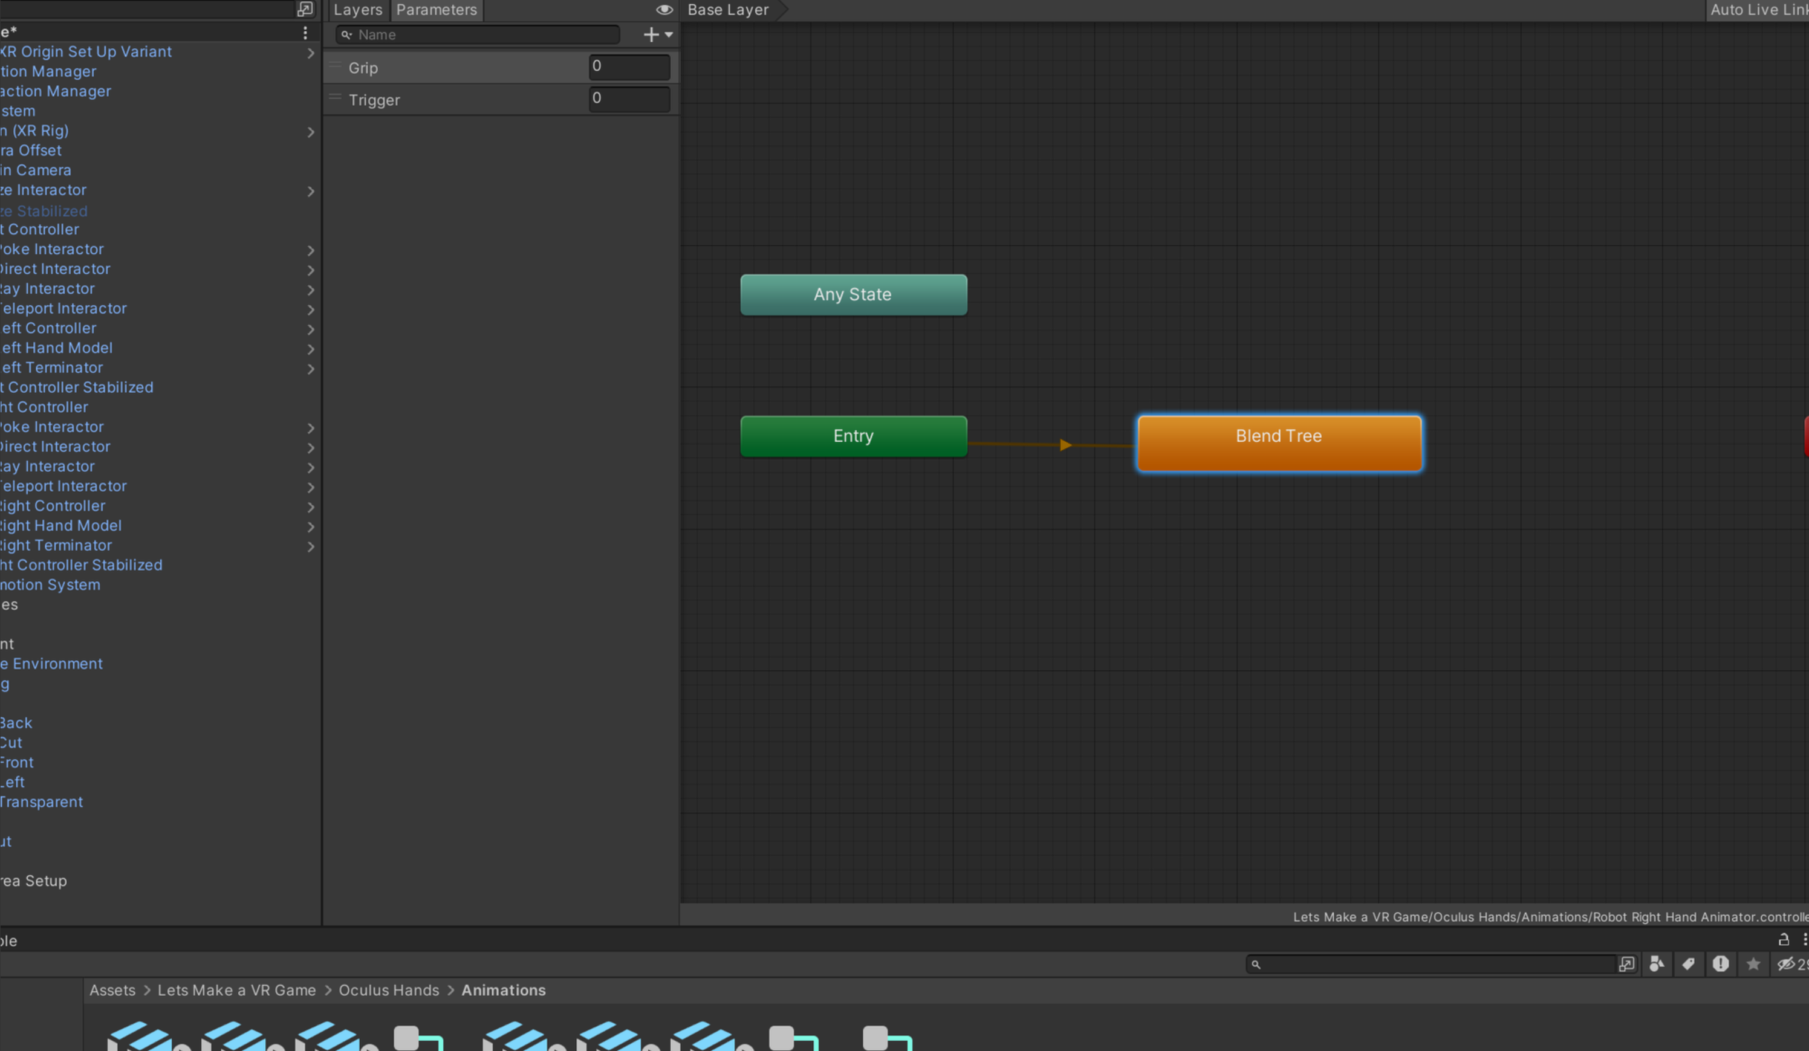Click the Hierarchy search-window icon
Image resolution: width=1809 pixels, height=1051 pixels.
pyautogui.click(x=305, y=9)
